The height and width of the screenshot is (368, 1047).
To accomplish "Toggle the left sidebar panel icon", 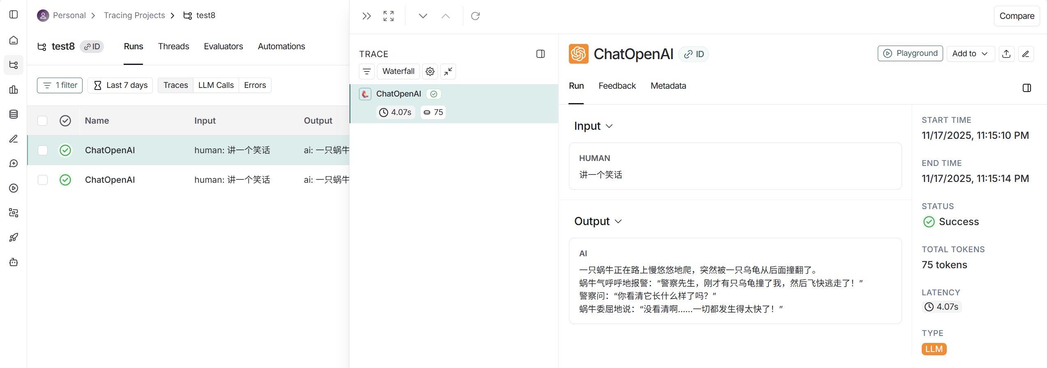I will [x=14, y=15].
